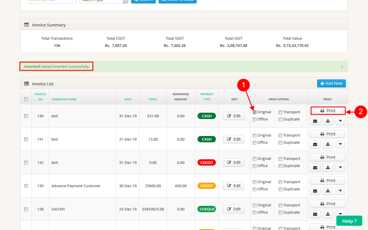
Task: Click the download icon for invoice 138
Action: pos(328,214)
